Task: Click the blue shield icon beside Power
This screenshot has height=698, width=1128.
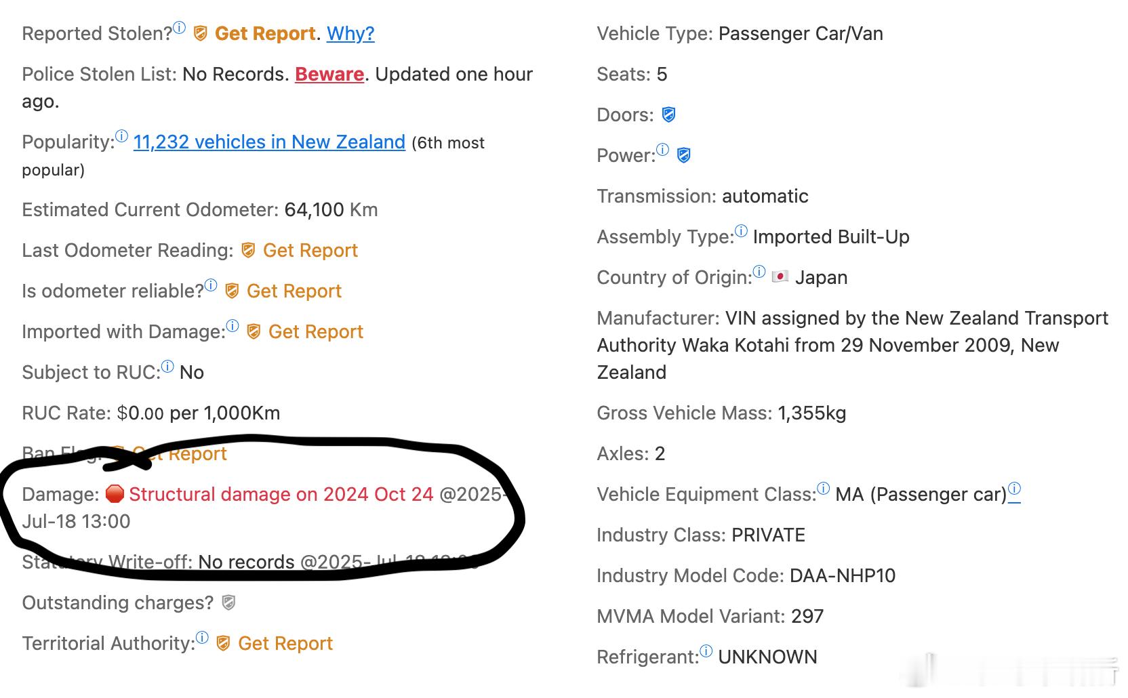Action: click(684, 155)
